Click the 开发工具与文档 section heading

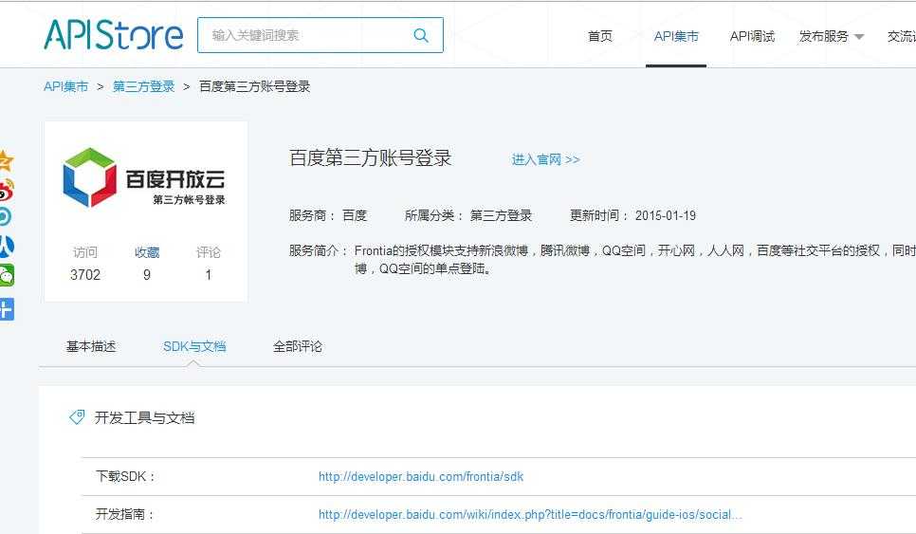point(144,417)
